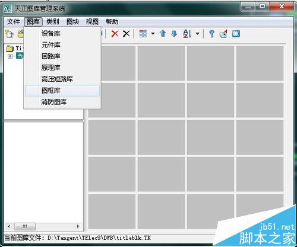Image resolution: width=297 pixels, height=247 pixels.
Task: Click the black X remove icon
Action: pyautogui.click(x=127, y=34)
